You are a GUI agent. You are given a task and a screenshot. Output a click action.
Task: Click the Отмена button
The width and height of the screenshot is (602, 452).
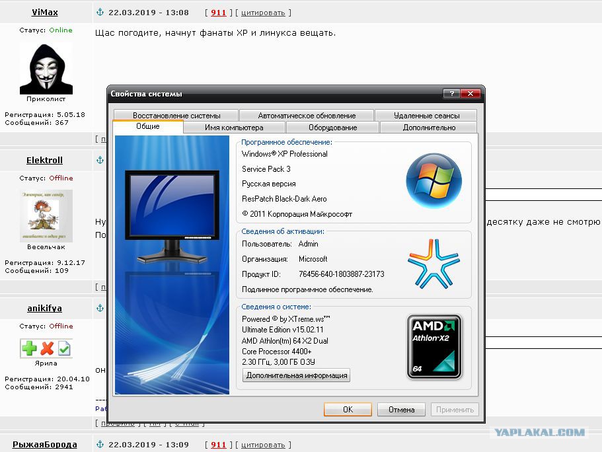point(401,409)
